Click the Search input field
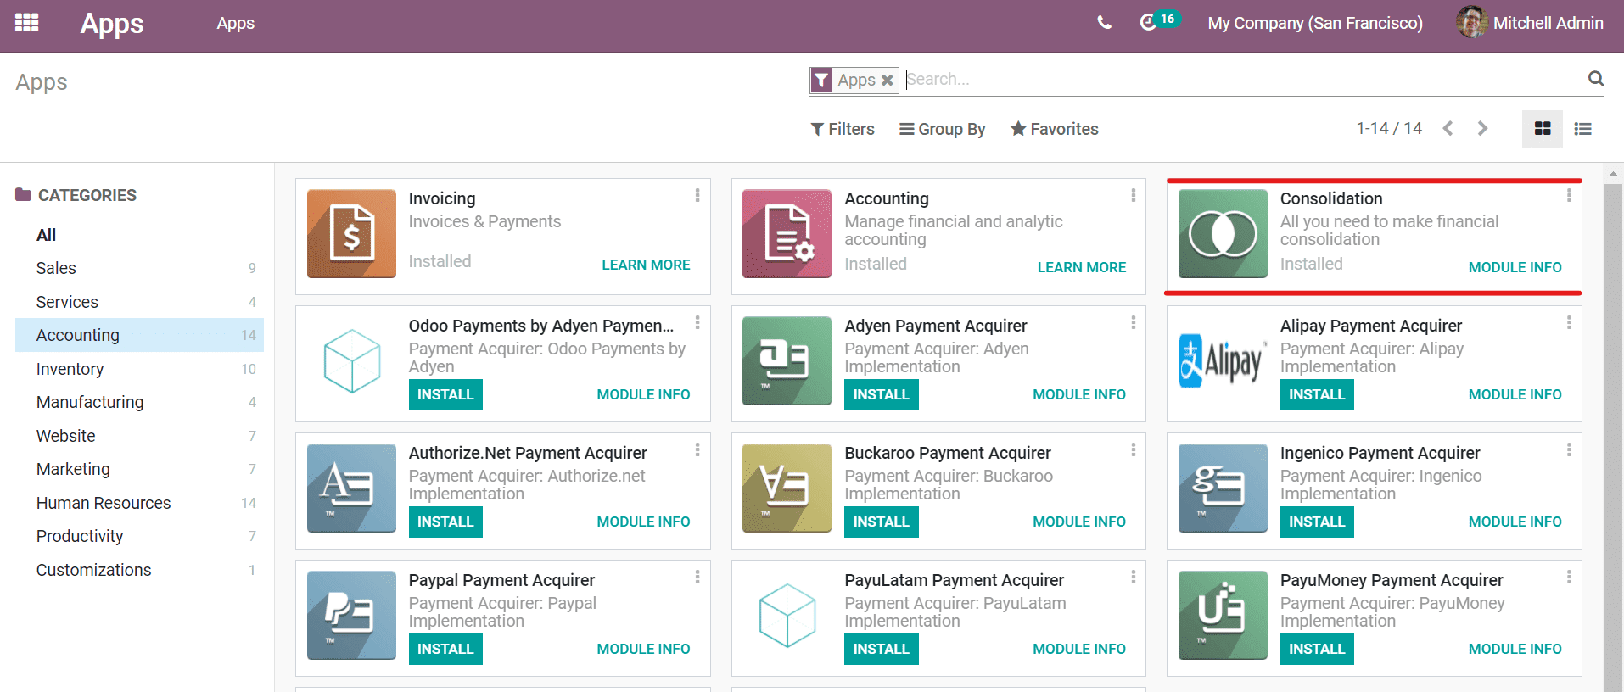Viewport: 1624px width, 692px height. [x=1243, y=79]
